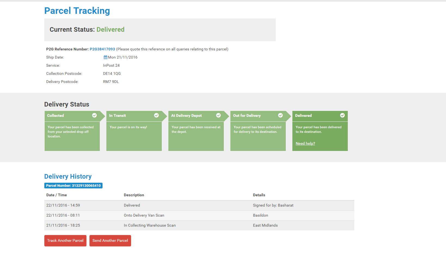Click the In Collecting Warehouse Scan entry

(150, 225)
